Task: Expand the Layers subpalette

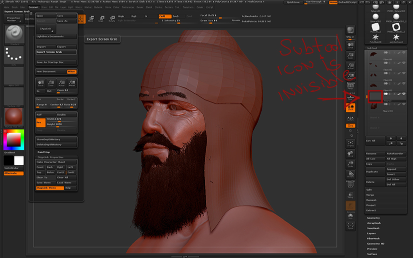Action: tap(371, 233)
